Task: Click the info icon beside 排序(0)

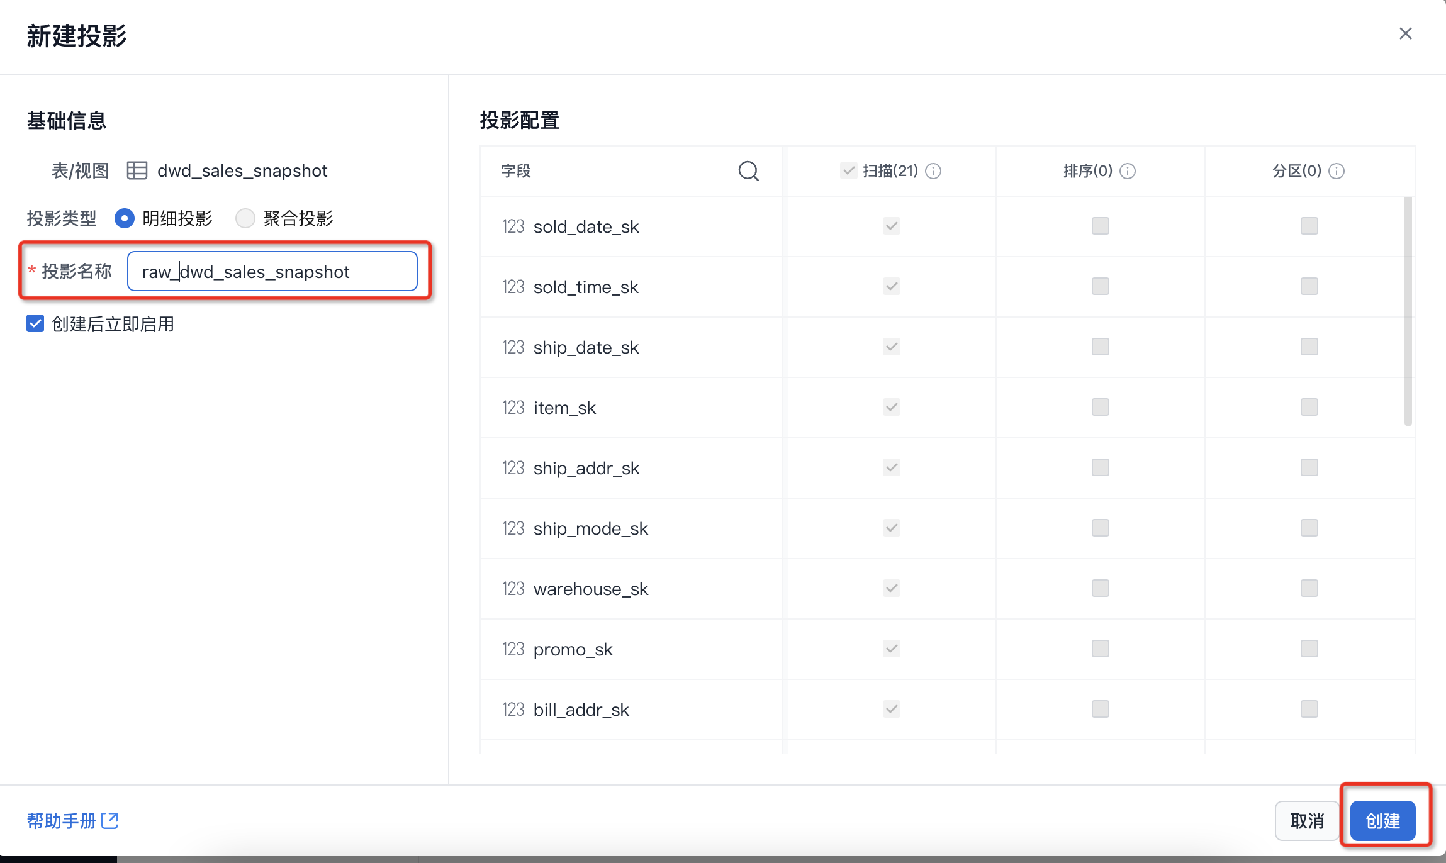Action: pyautogui.click(x=1128, y=171)
